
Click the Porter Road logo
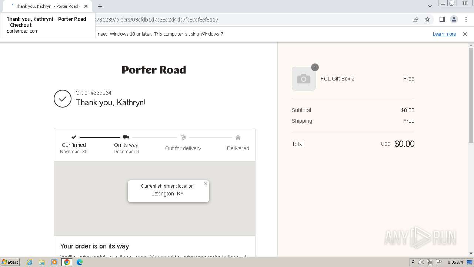point(154,70)
